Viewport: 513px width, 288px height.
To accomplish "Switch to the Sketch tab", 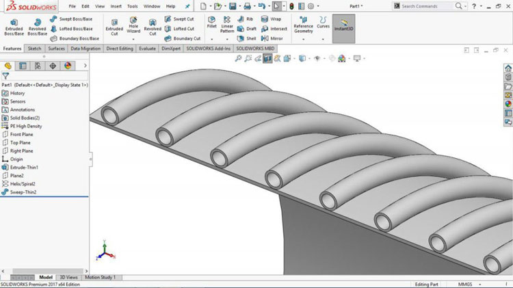I will click(35, 49).
